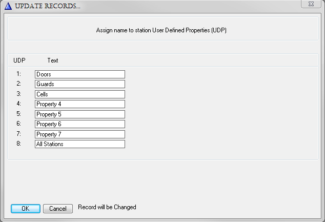Image resolution: width=325 pixels, height=222 pixels.
Task: Click the row label number 4
Action: pos(18,104)
